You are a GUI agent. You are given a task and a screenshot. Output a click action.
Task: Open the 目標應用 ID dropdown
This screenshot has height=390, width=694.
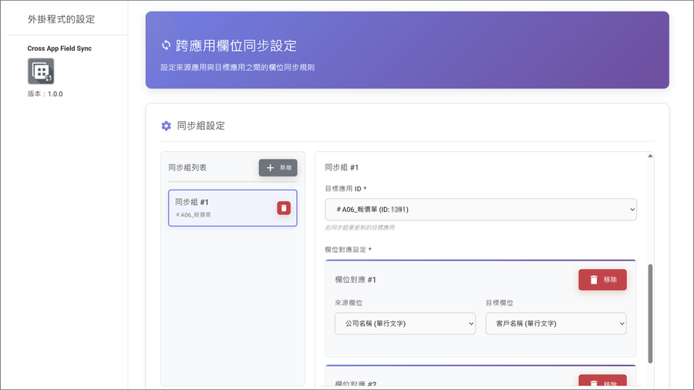[x=480, y=210]
